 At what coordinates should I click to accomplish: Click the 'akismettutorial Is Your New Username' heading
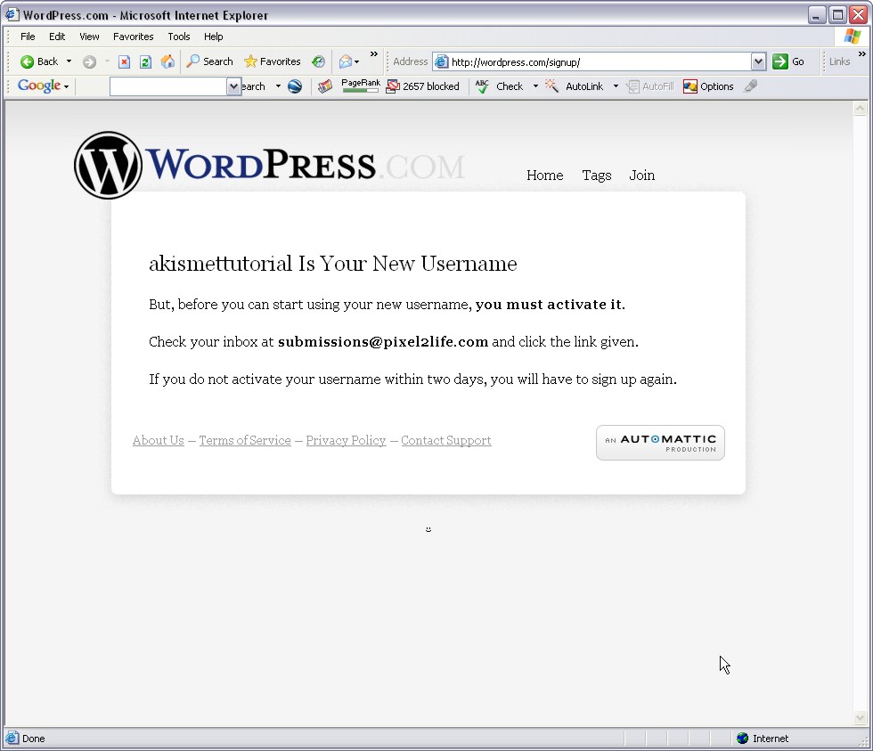click(333, 264)
